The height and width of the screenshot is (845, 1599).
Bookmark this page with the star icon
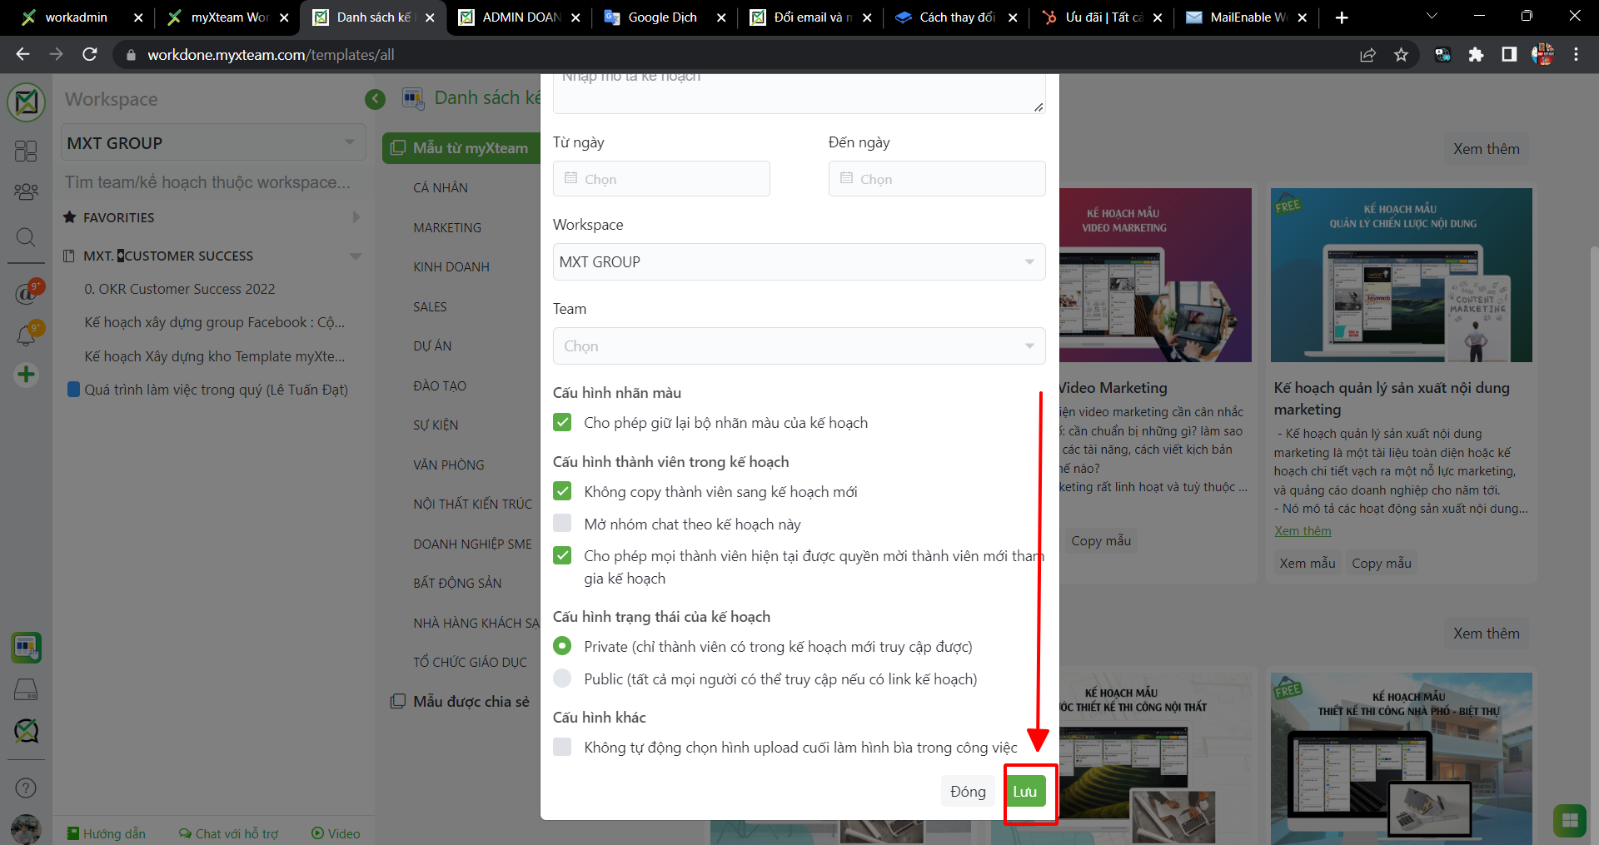[1401, 55]
